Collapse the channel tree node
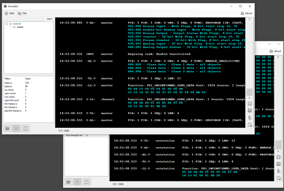 [x=6, y=24]
